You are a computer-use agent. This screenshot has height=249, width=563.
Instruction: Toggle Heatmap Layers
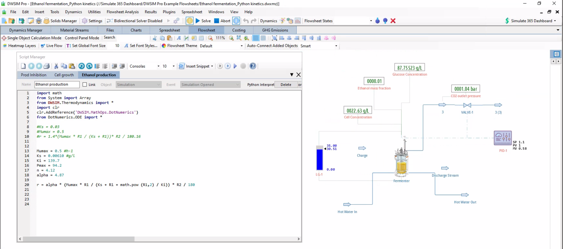click(19, 46)
